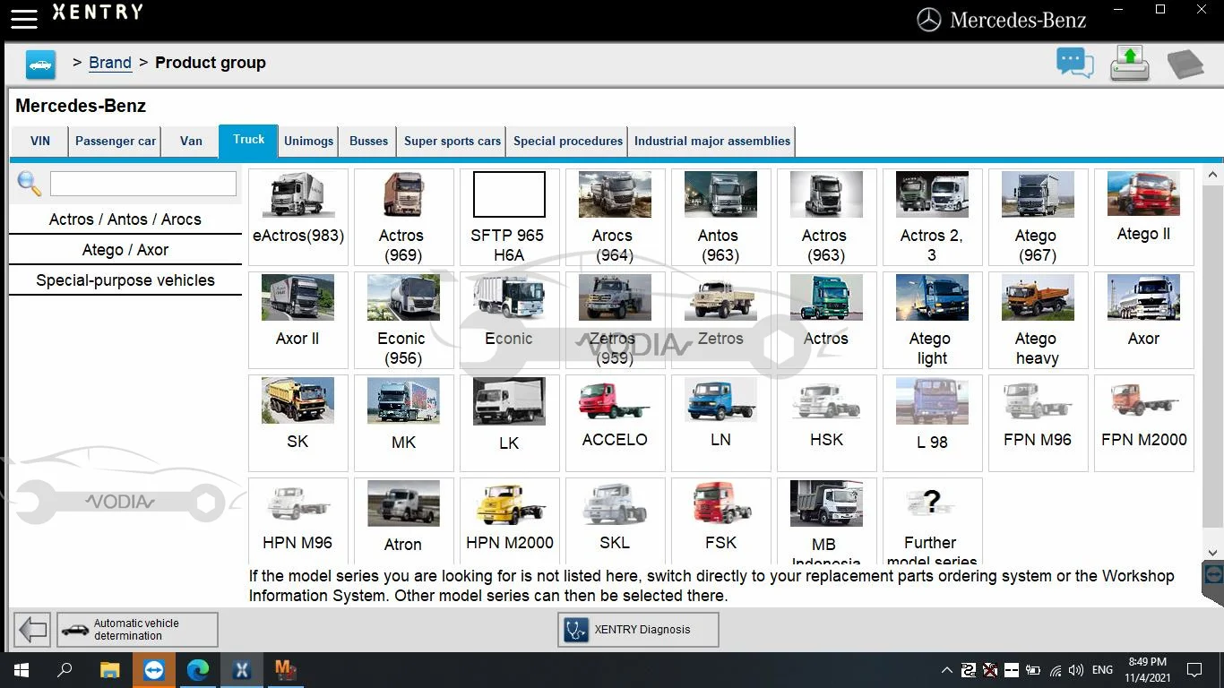
Task: Select Further model series tile
Action: coord(932,520)
